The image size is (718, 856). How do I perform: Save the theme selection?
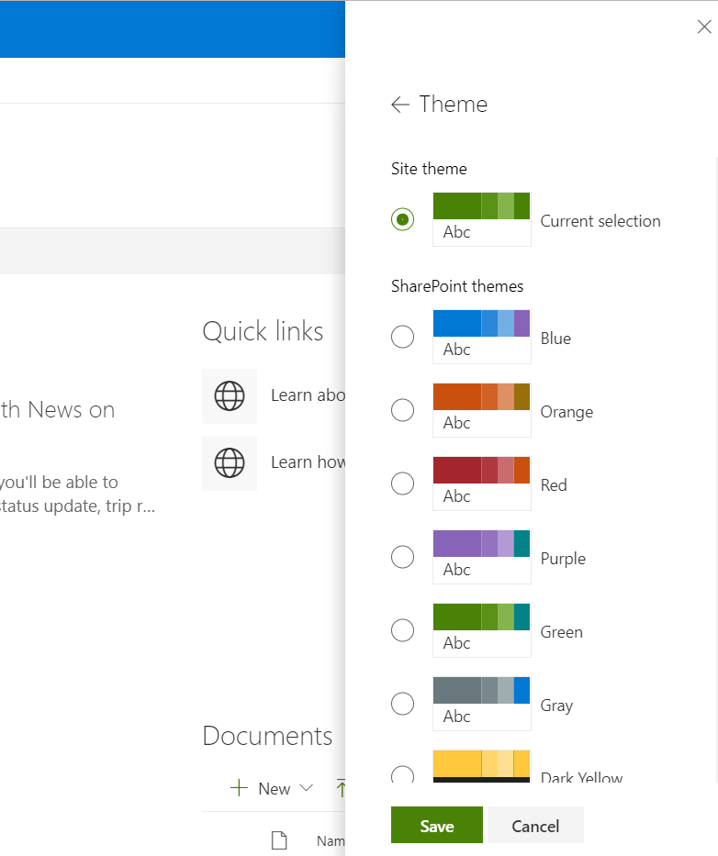[x=437, y=825]
